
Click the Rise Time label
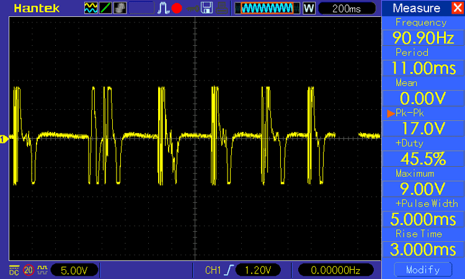pyautogui.click(x=418, y=234)
